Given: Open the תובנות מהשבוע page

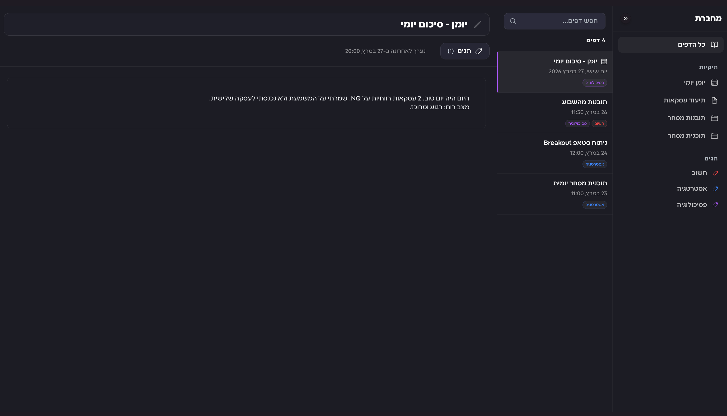Looking at the screenshot, I should [x=584, y=102].
